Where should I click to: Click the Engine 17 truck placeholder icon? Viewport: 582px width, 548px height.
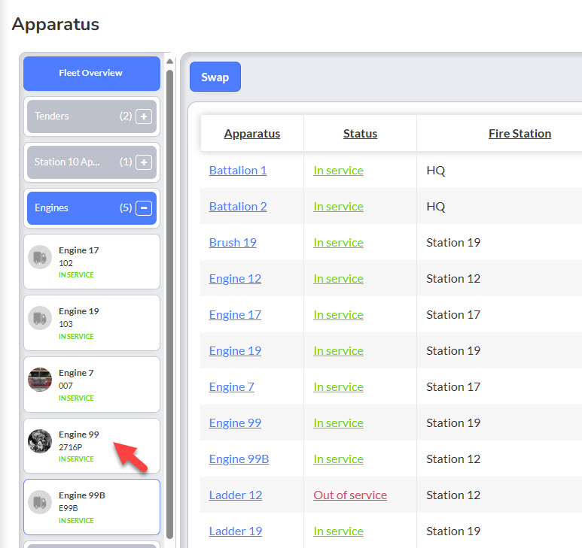[x=40, y=257]
